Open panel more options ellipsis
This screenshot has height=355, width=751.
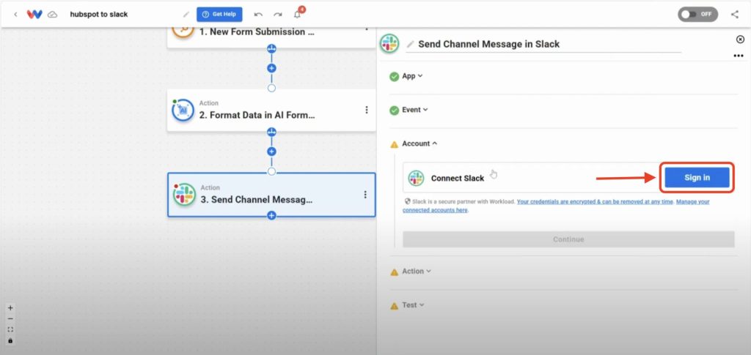click(x=739, y=56)
